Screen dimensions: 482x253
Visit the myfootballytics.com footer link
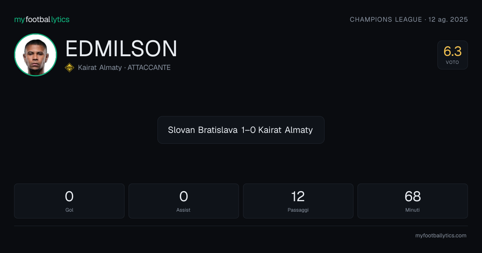[x=441, y=236]
